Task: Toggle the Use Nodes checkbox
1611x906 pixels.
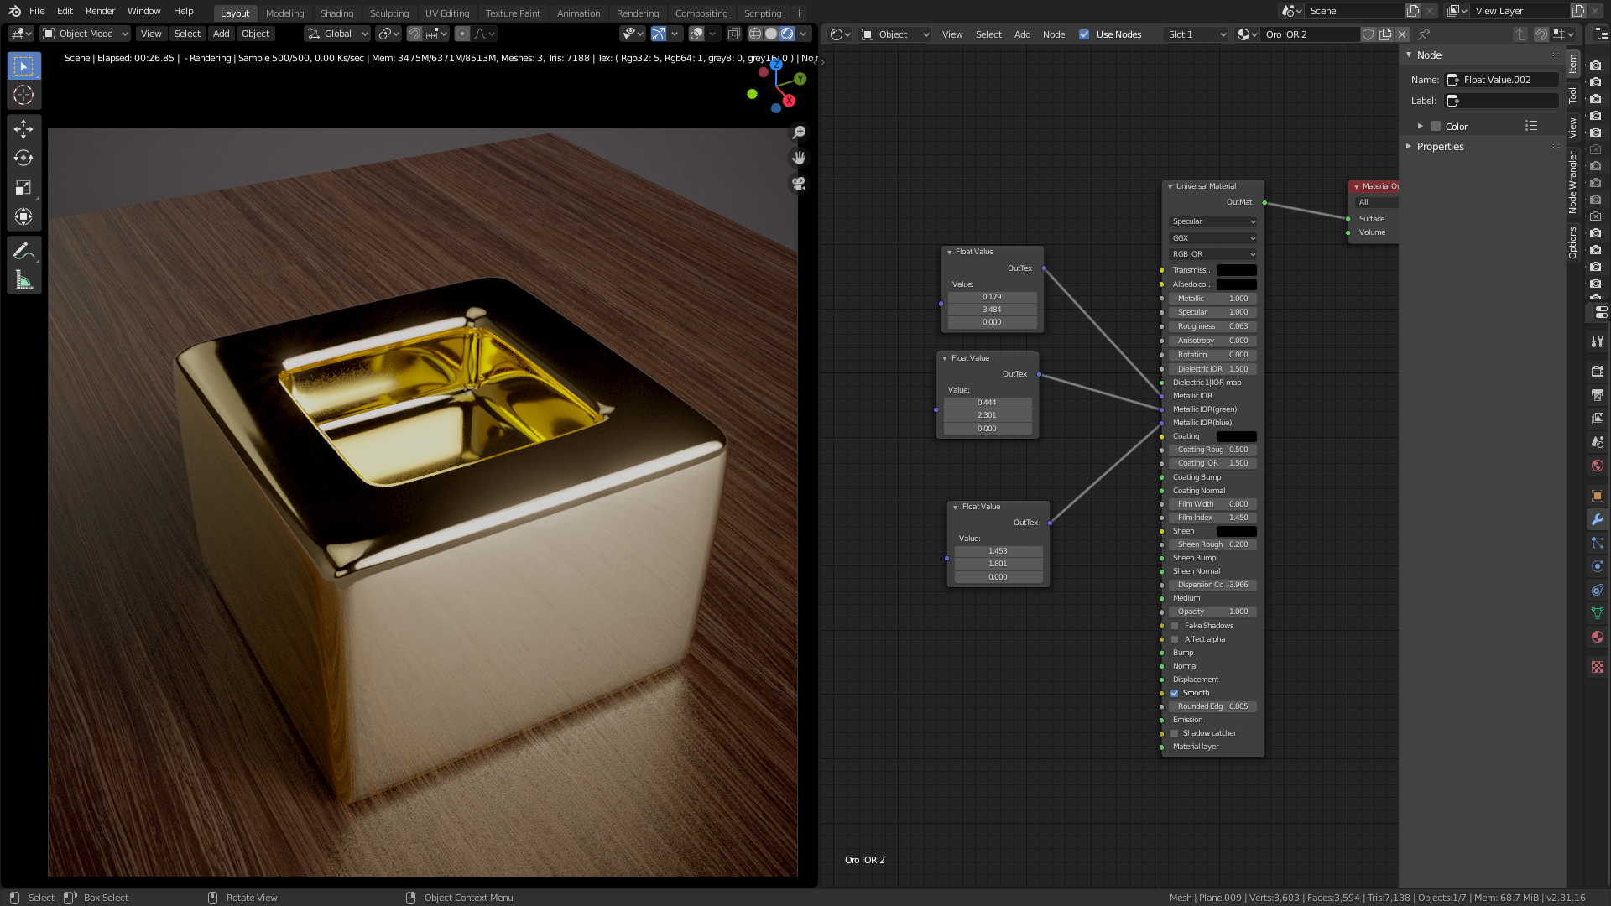Action: pos(1084,34)
